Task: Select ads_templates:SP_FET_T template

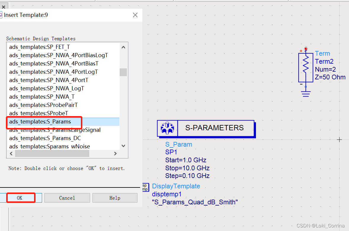Action: tap(63, 47)
